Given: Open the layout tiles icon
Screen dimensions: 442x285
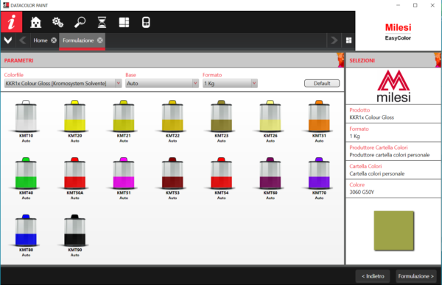Looking at the screenshot, I should tap(124, 22).
